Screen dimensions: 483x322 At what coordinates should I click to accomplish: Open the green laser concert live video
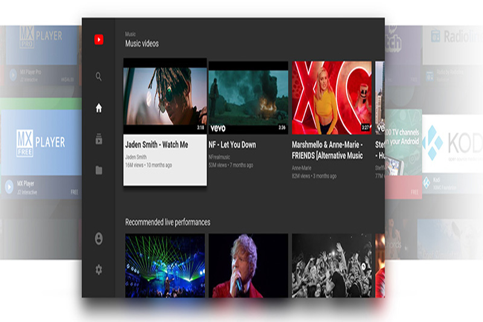tap(165, 266)
